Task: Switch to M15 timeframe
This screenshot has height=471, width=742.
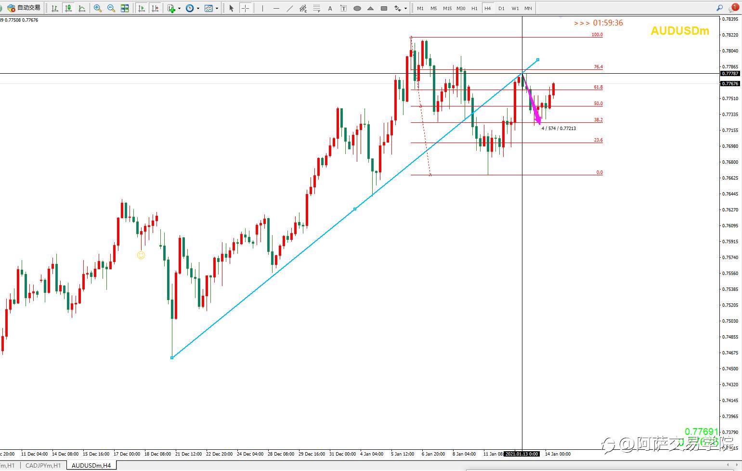Action: pyautogui.click(x=447, y=8)
